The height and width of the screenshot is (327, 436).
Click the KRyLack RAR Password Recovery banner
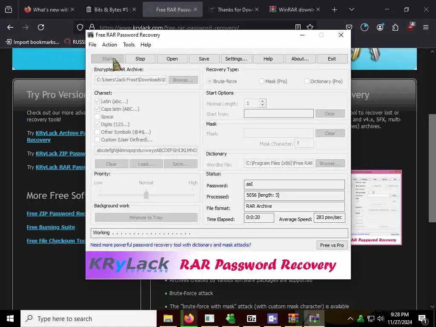218,265
